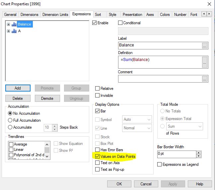Open the Comment ellipsis button
The image size is (215, 190).
point(204,79)
